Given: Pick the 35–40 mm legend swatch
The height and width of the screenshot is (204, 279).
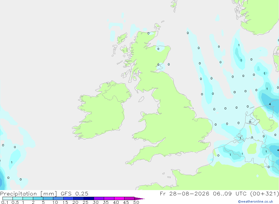Looking at the screenshot, I should pos(109,198).
